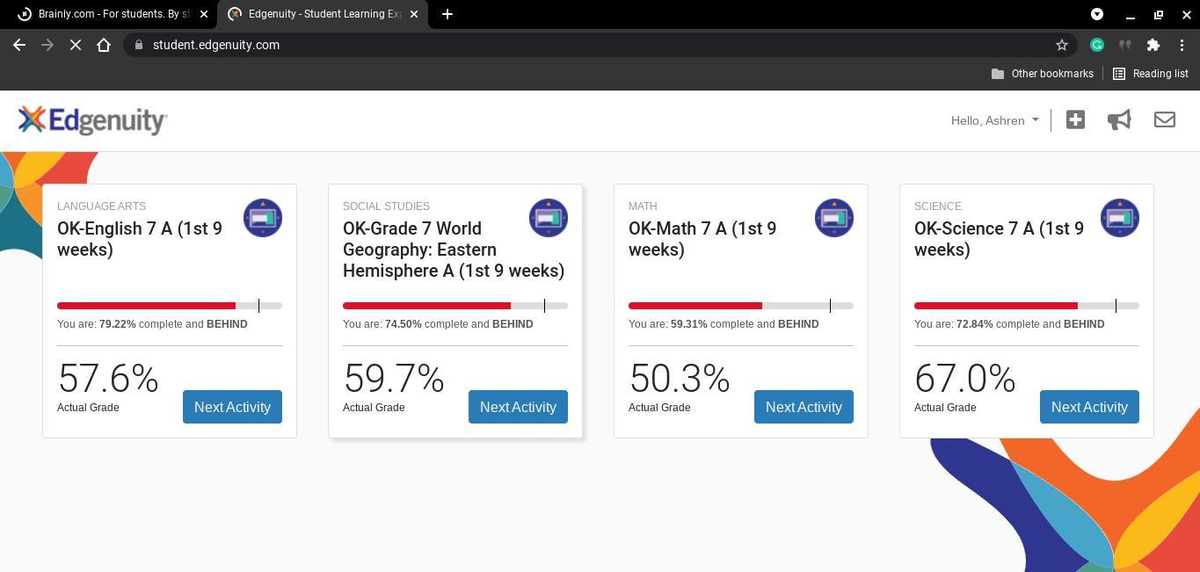The height and width of the screenshot is (572, 1200).
Task: Click the Grammarly extension icon
Action: pyautogui.click(x=1097, y=45)
